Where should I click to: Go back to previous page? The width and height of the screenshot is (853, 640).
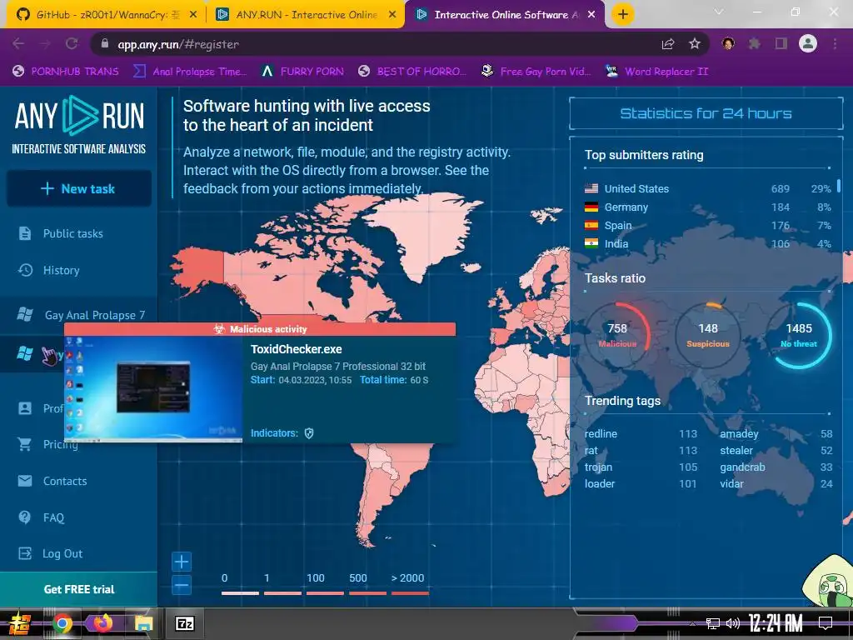pos(18,44)
